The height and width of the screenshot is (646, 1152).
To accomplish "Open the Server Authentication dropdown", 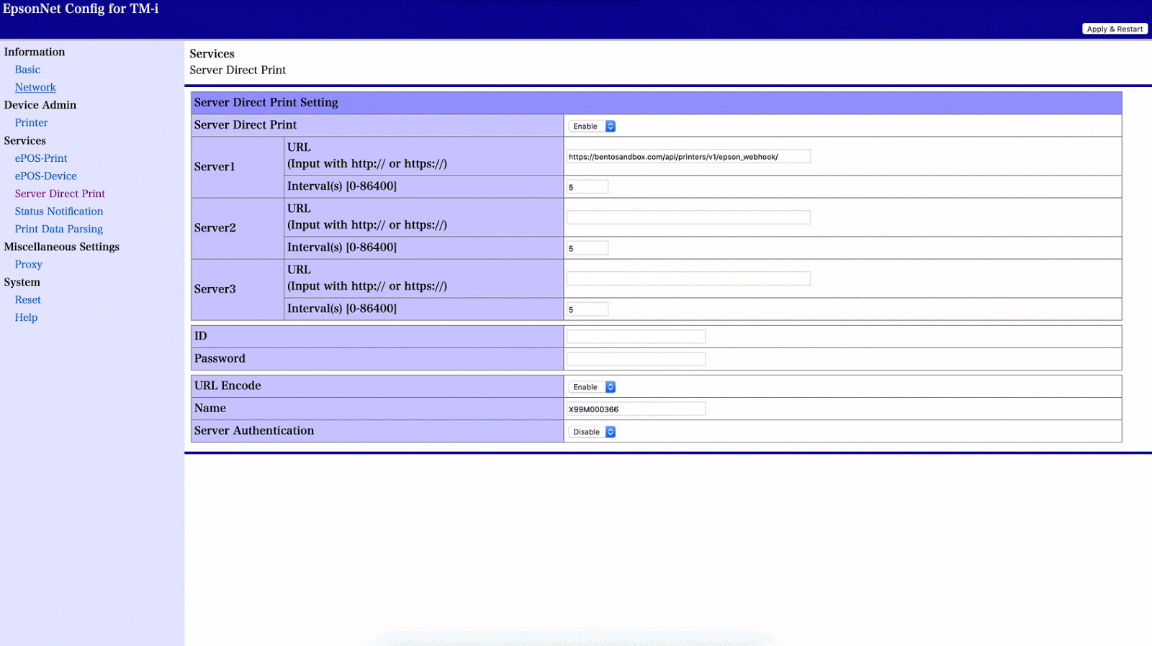I will (592, 432).
